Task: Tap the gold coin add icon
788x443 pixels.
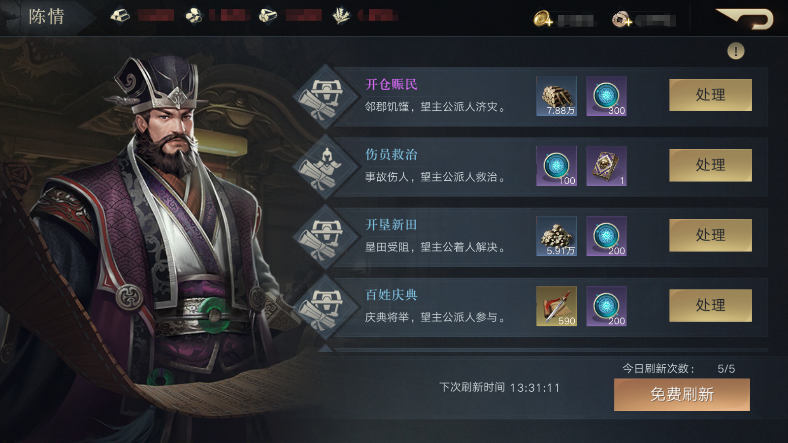Action: pyautogui.click(x=543, y=19)
